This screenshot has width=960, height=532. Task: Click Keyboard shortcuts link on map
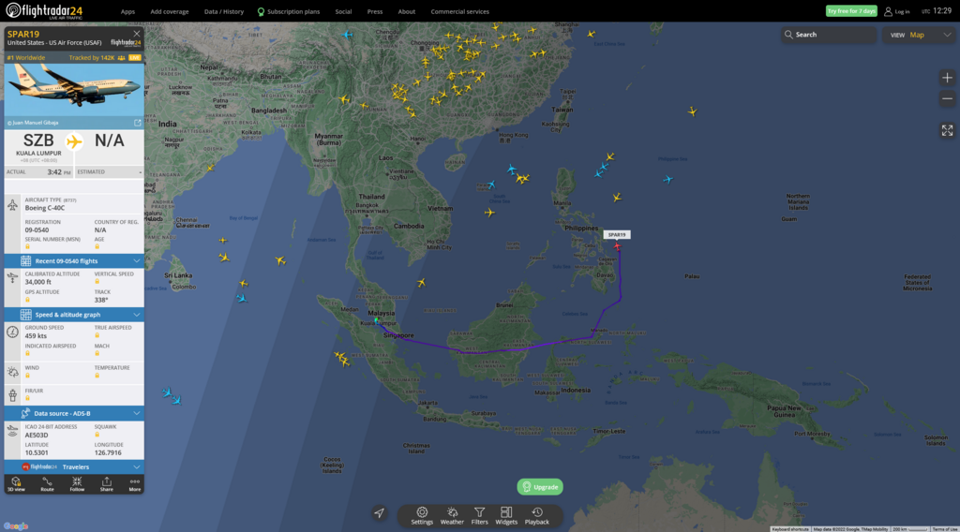(x=789, y=529)
